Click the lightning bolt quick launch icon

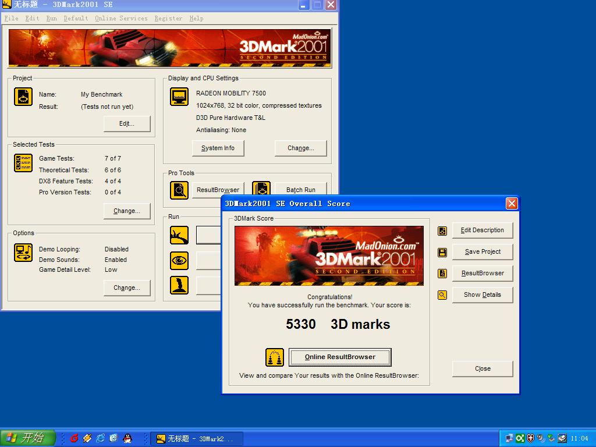pyautogui.click(x=87, y=438)
